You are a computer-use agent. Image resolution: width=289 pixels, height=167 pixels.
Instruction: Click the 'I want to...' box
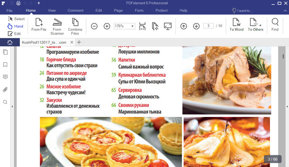click(242, 11)
